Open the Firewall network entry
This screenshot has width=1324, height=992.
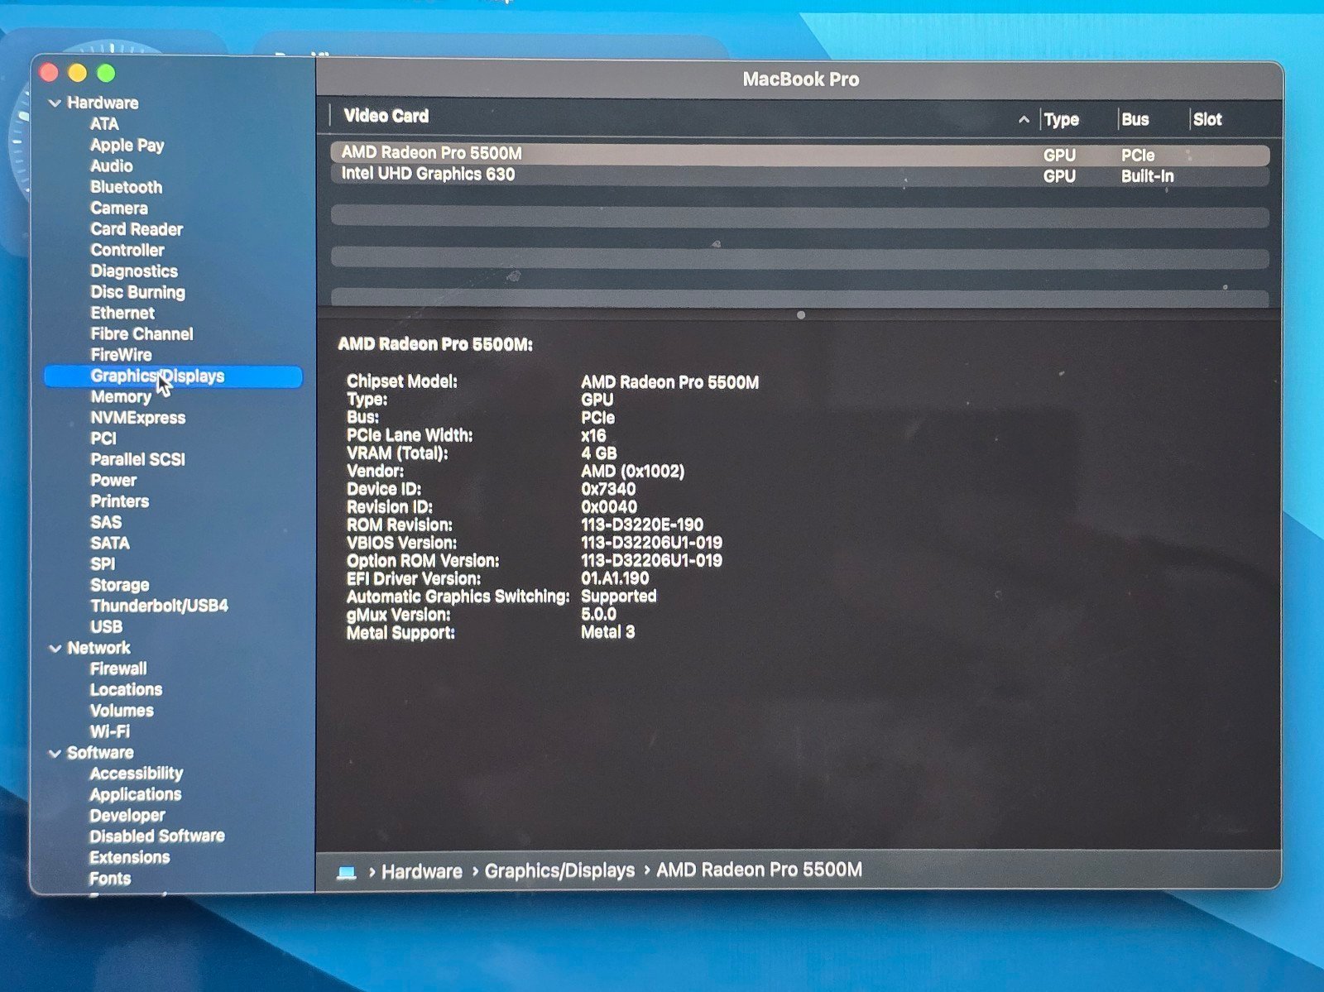118,669
